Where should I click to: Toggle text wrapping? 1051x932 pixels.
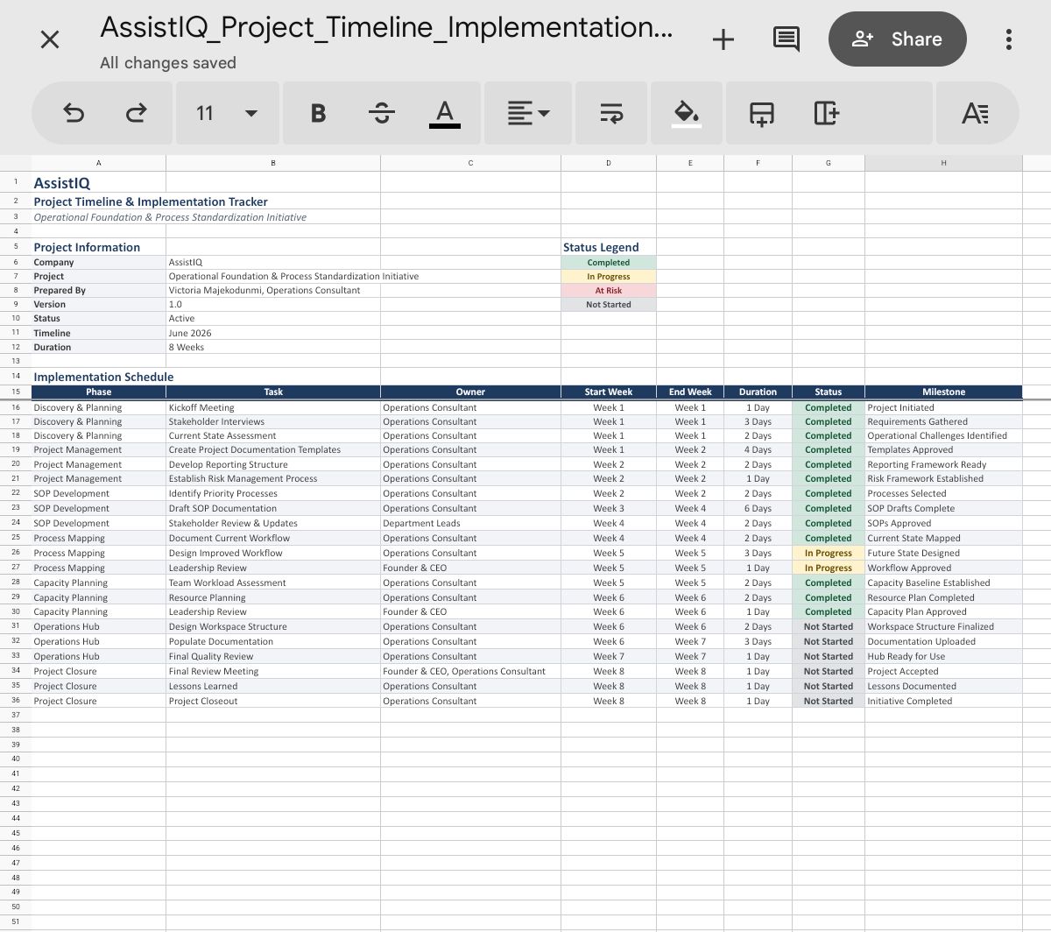(611, 113)
